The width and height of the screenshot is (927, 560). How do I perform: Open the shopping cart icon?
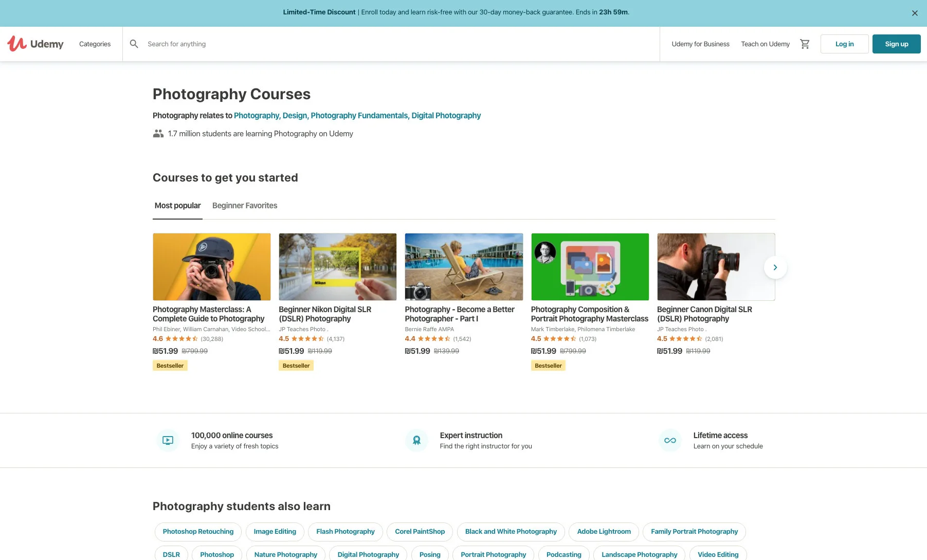805,44
